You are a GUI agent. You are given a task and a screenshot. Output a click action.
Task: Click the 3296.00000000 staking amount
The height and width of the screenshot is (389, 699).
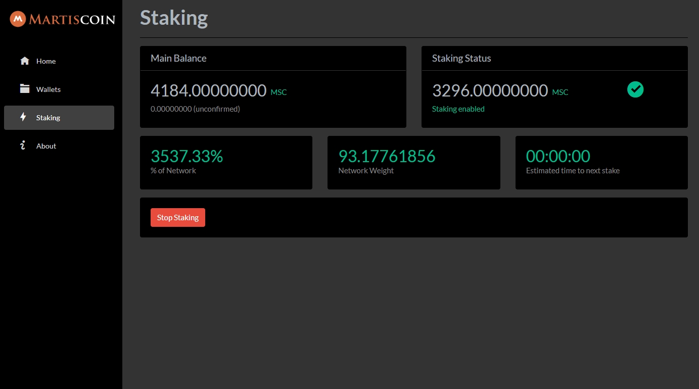[x=490, y=90]
